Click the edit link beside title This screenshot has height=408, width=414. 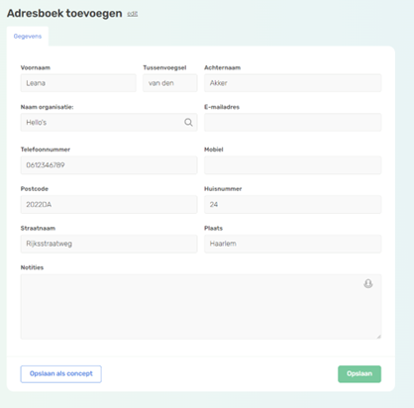point(133,14)
